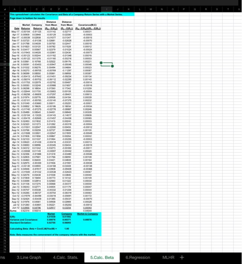Click the 'Covariance(M,C)' header cell

87,25
